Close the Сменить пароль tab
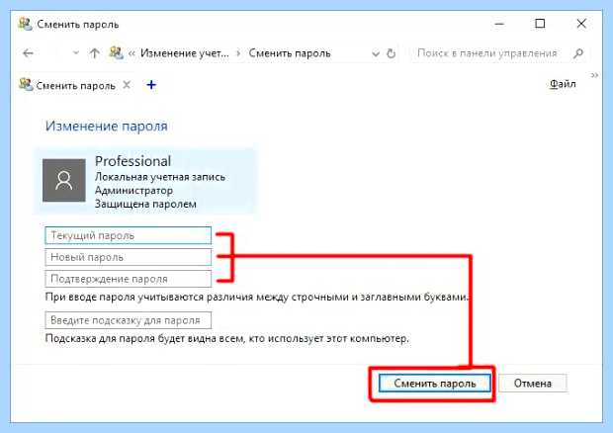This screenshot has width=613, height=433. point(127,85)
